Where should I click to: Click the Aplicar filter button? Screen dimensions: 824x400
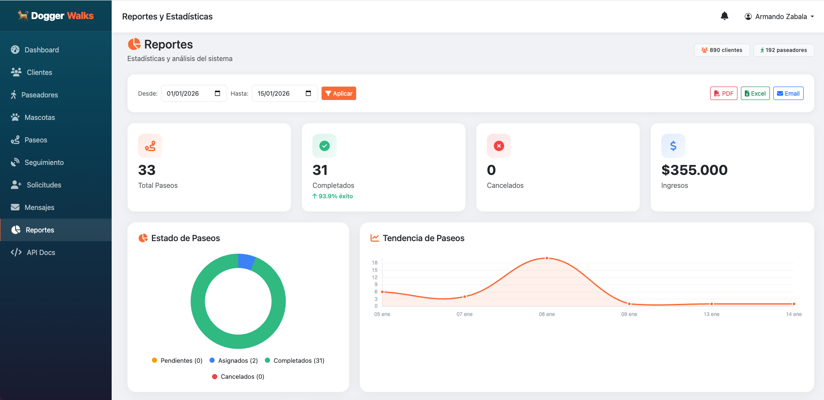tap(338, 93)
